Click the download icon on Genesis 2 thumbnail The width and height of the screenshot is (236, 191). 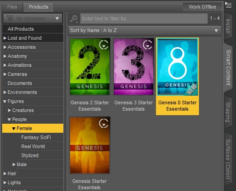coord(104,45)
